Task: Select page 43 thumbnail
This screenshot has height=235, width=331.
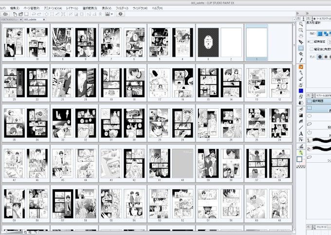Action: [x=111, y=164]
